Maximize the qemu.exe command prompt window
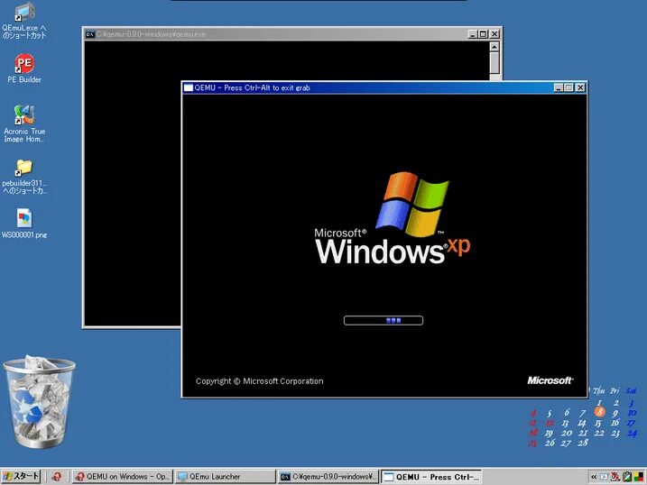 coord(483,34)
